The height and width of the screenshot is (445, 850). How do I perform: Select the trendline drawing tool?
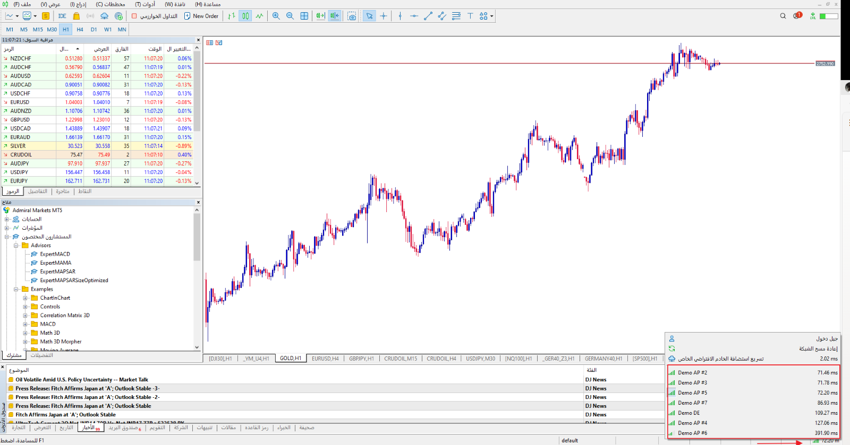point(428,16)
